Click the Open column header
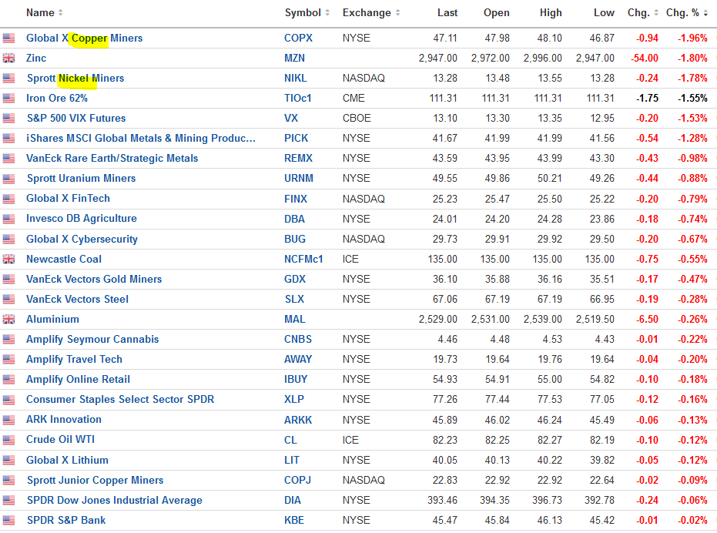 (497, 13)
